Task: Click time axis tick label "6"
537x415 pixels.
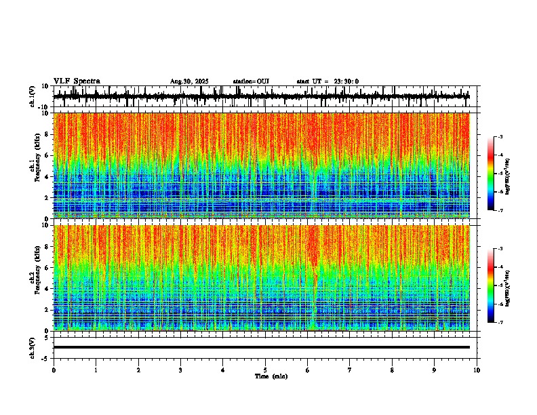Action: (x=308, y=370)
